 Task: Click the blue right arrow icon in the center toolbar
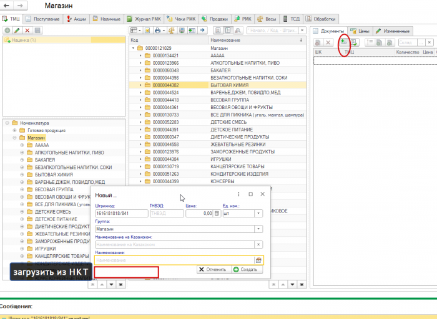202,31
